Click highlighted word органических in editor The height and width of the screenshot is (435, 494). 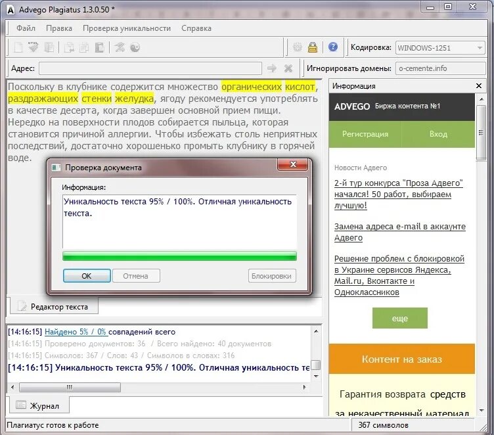252,87
